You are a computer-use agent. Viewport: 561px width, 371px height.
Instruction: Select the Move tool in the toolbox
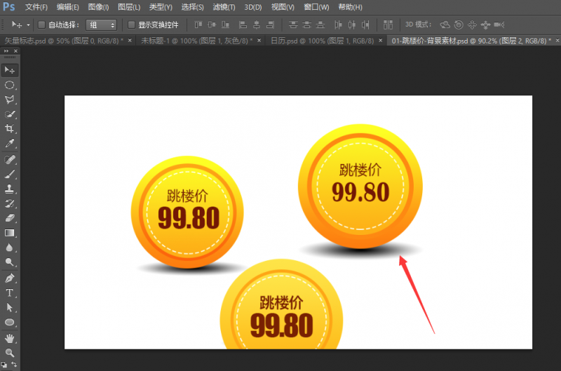pos(10,70)
